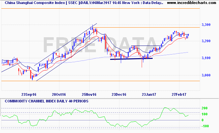Click the 23Jan17 date label
The width and height of the screenshot is (219, 133).
(x=149, y=94)
